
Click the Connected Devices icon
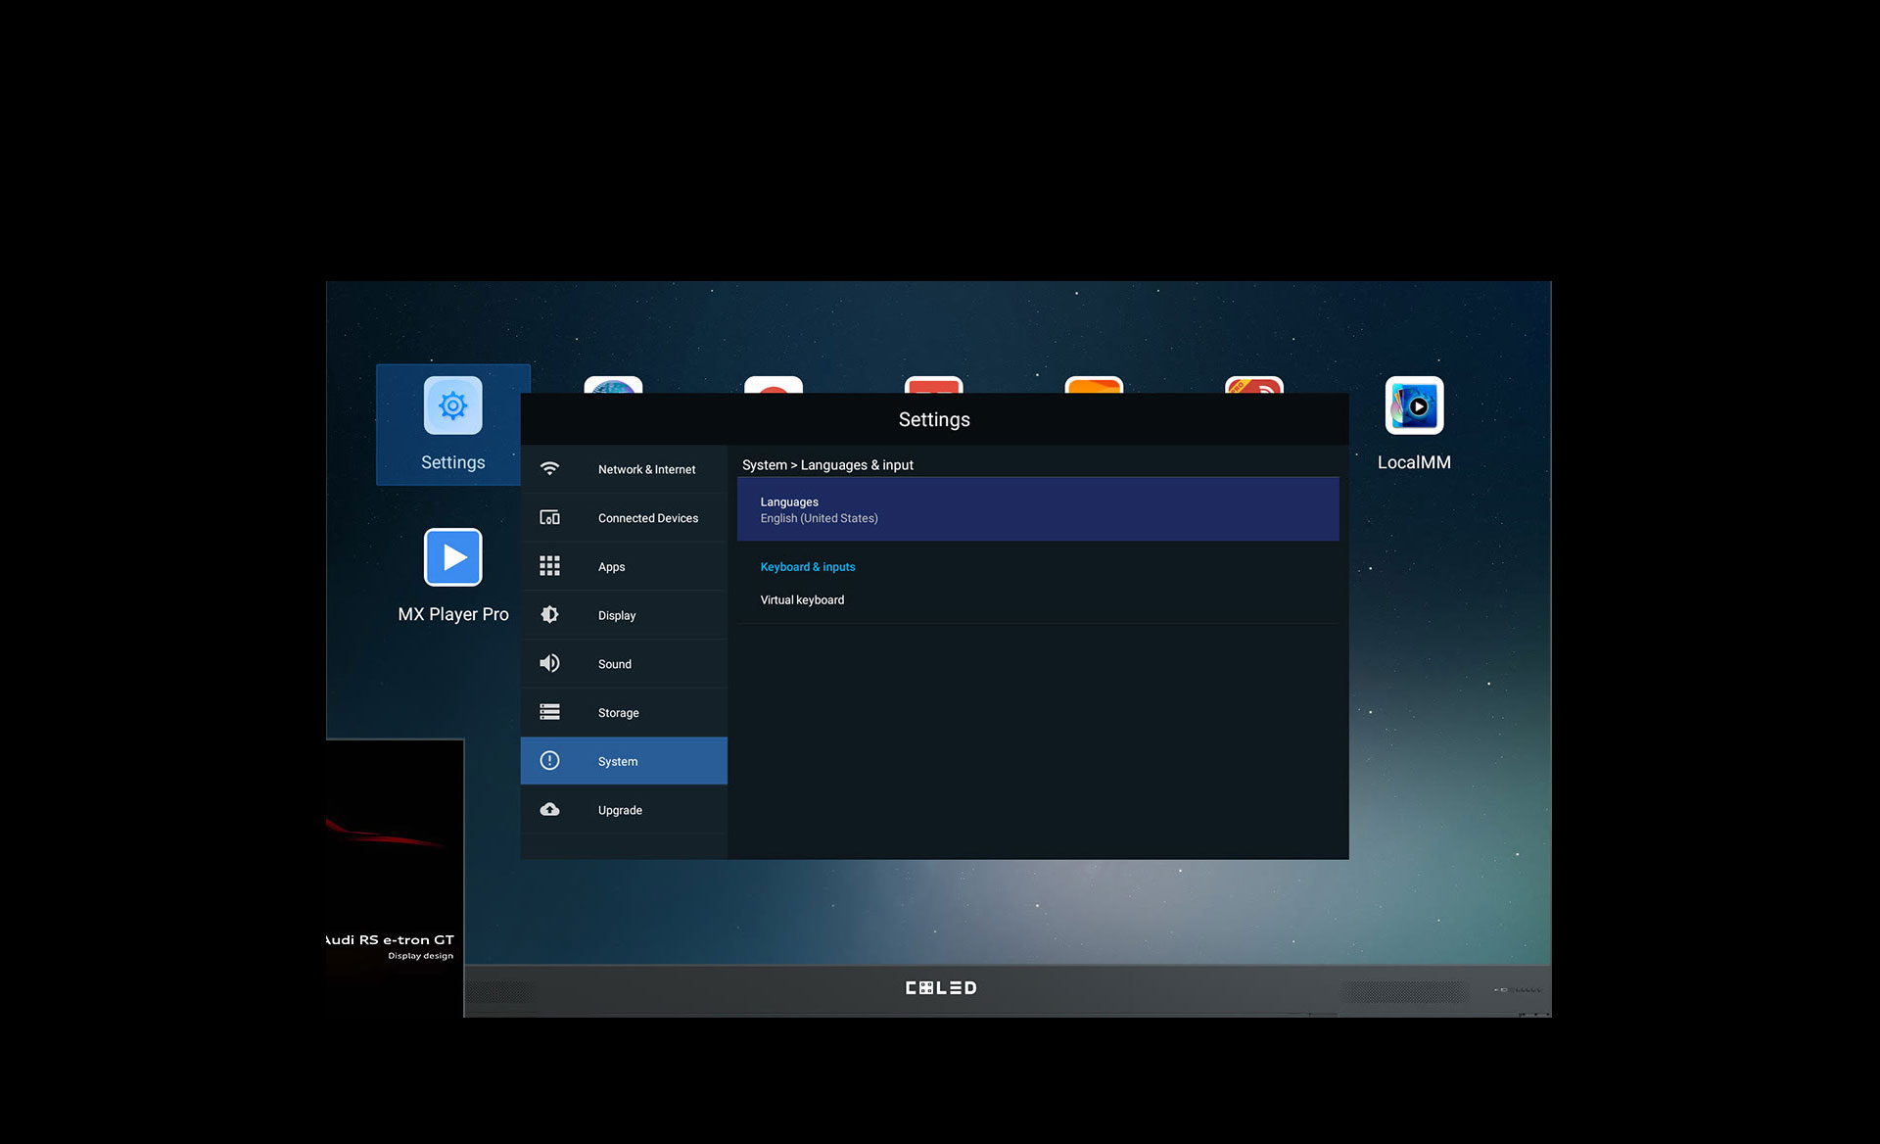coord(549,518)
